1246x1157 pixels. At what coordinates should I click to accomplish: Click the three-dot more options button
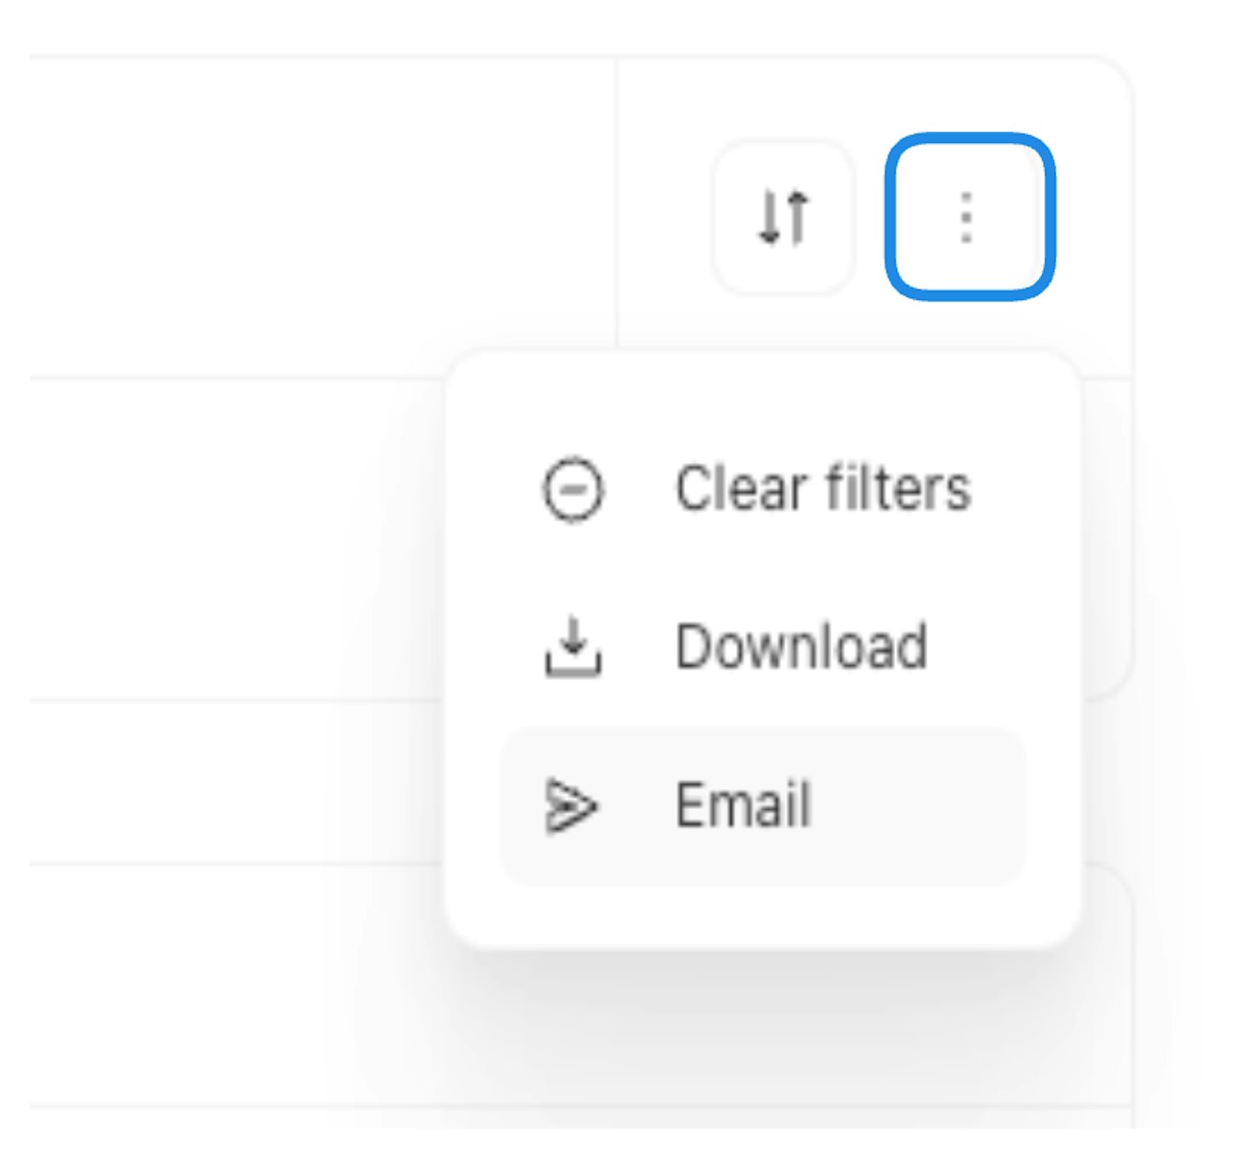968,218
